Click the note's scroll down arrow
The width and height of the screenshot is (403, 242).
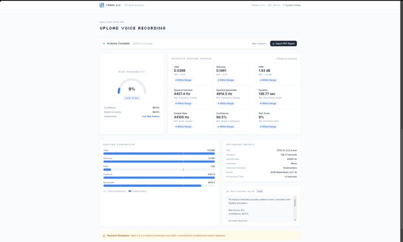[295, 220]
